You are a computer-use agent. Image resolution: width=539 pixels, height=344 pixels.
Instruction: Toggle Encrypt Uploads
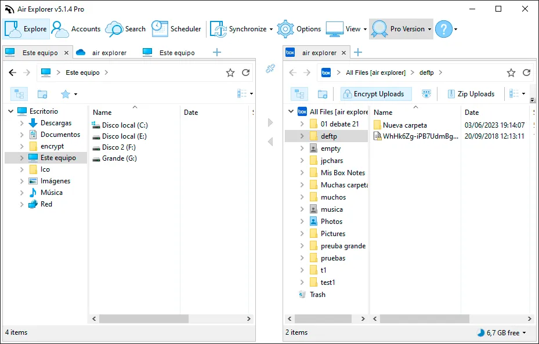tap(376, 94)
